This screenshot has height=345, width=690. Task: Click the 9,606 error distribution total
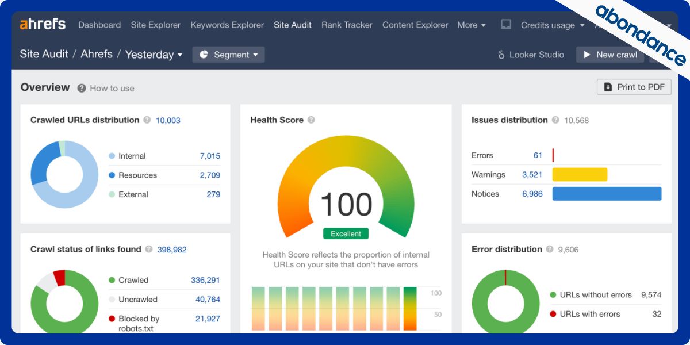pyautogui.click(x=568, y=250)
